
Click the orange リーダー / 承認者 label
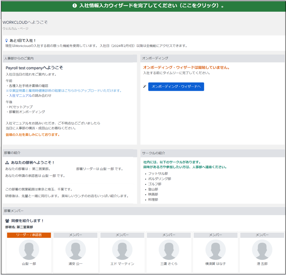tap(29, 235)
